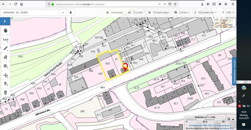The height and width of the screenshot is (130, 251).
Task: Open the Einstellungen settings menu
Action: pos(158,13)
